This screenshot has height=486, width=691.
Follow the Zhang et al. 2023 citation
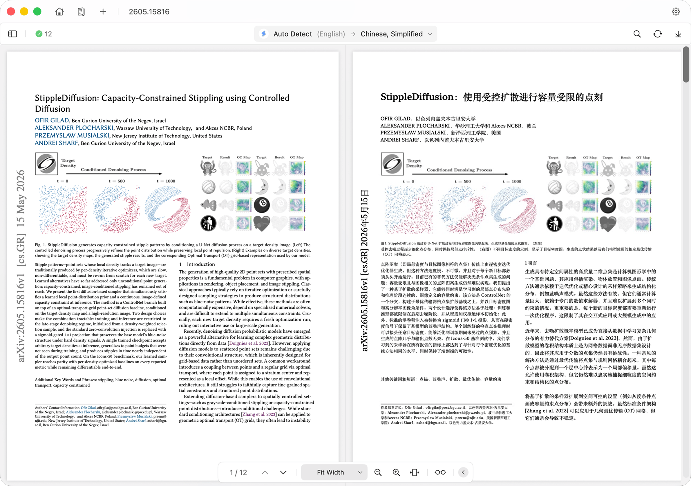click(259, 414)
